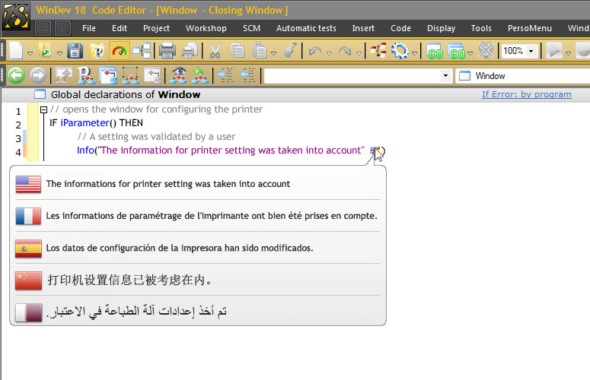Image resolution: width=590 pixels, height=380 pixels.
Task: Open the Project menu
Action: point(156,28)
